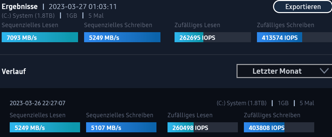Viewport: 332px width, 137px height.
Task: Click the history entry's (C:) System (1.8TB) label
Action: (x=242, y=103)
